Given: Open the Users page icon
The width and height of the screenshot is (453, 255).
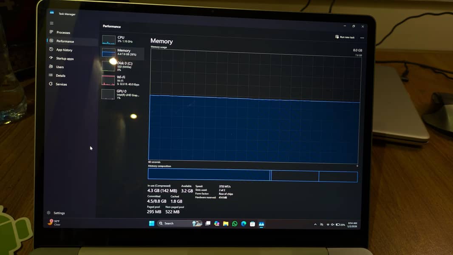Looking at the screenshot, I should (51, 67).
